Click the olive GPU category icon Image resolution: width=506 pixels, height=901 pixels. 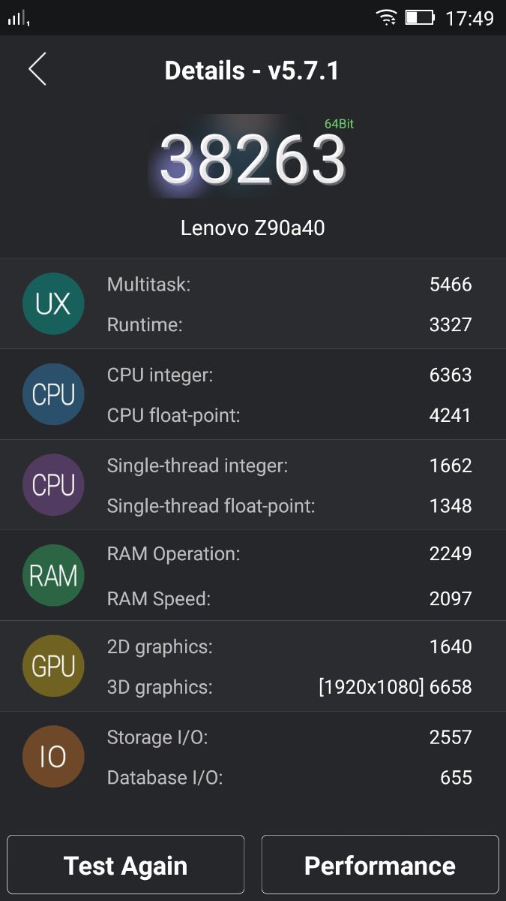(x=53, y=666)
